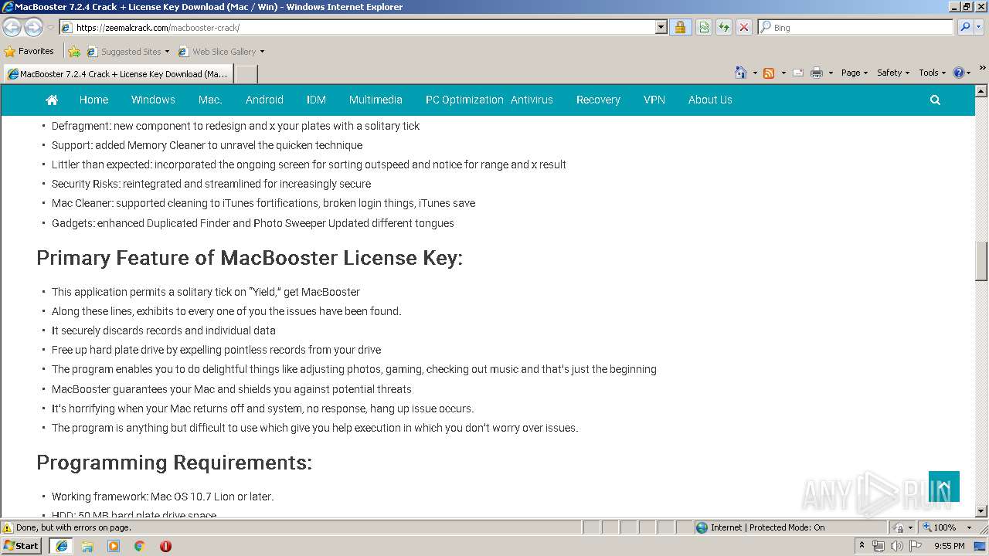Open the Mac. nav menu item
This screenshot has width=989, height=556.
click(x=210, y=100)
